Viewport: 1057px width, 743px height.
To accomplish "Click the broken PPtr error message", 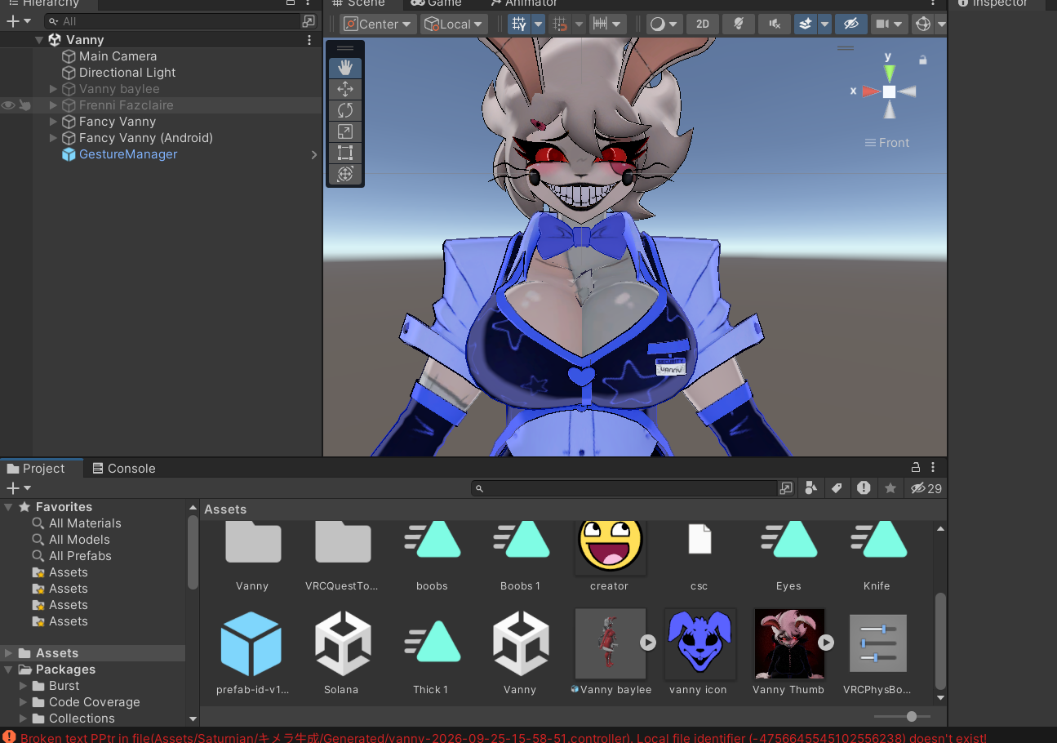I will [504, 737].
